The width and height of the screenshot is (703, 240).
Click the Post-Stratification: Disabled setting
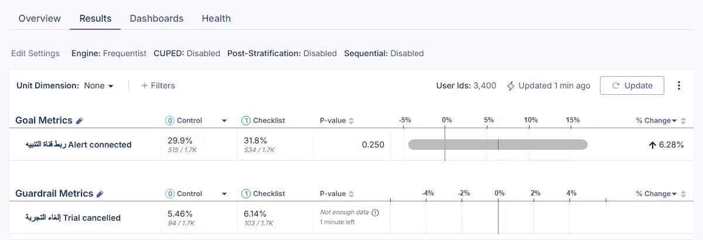(282, 53)
